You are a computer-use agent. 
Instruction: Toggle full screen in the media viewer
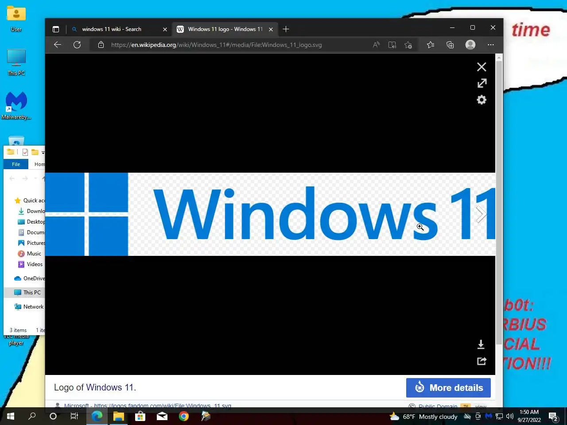482,83
